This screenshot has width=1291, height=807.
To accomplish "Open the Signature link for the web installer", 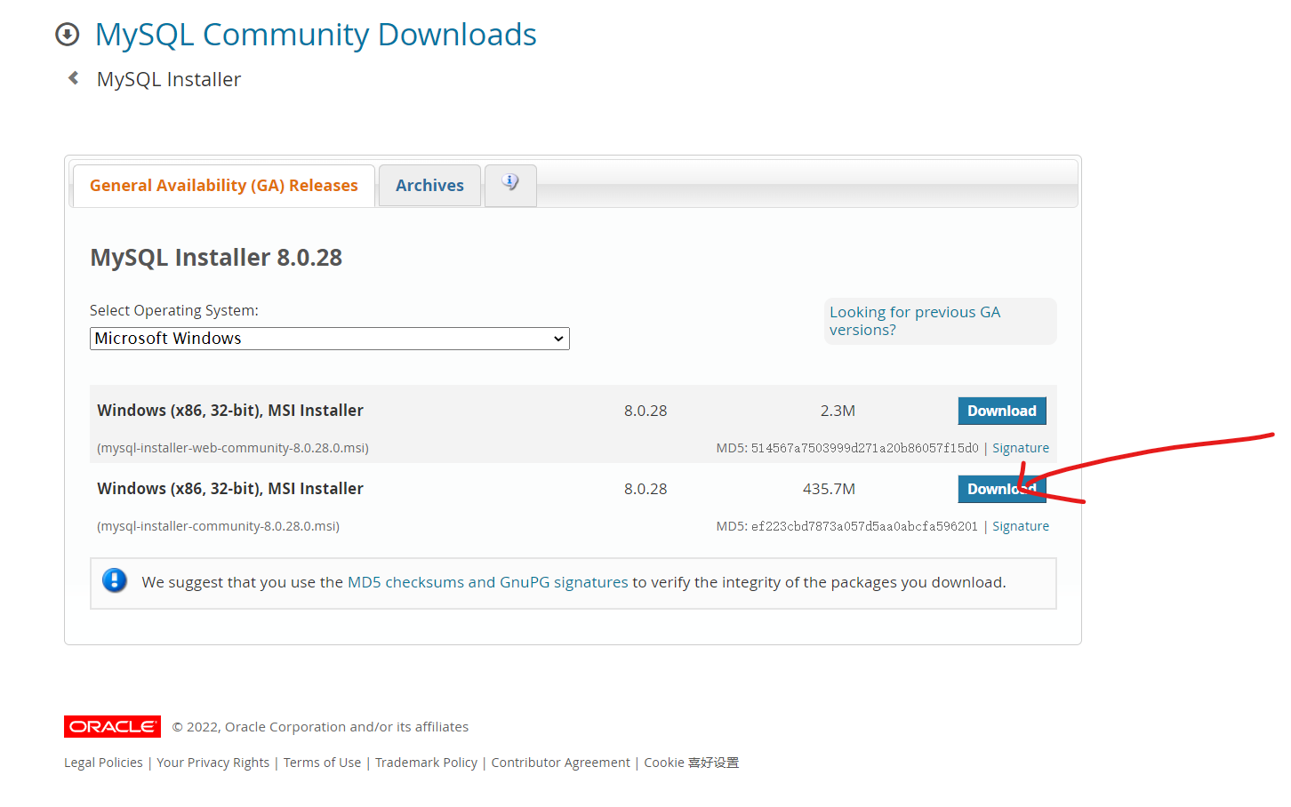I will tap(1020, 447).
